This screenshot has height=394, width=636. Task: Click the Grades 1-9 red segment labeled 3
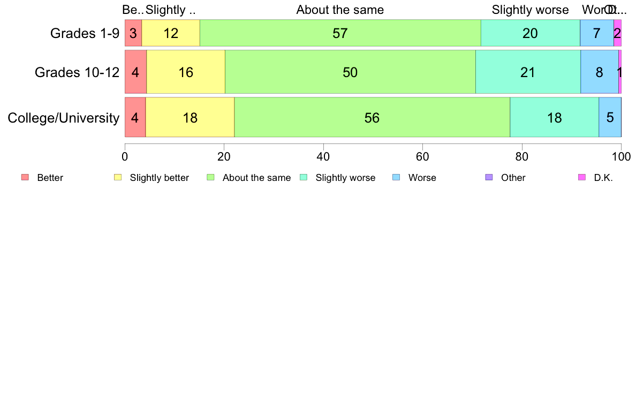click(133, 33)
